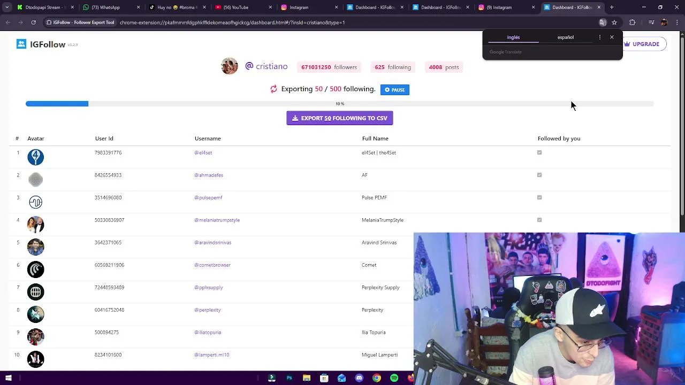Image resolution: width=685 pixels, height=385 pixels.
Task: Close the Google Translate popup
Action: click(612, 37)
